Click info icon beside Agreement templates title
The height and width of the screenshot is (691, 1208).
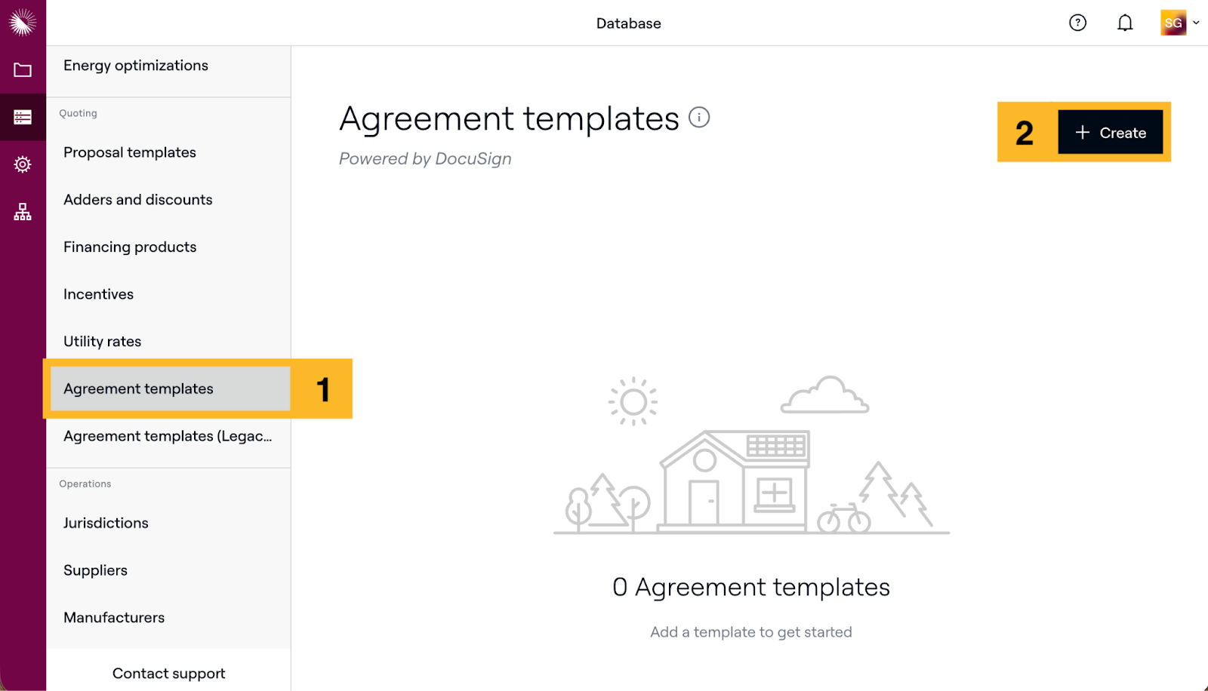[x=699, y=118]
